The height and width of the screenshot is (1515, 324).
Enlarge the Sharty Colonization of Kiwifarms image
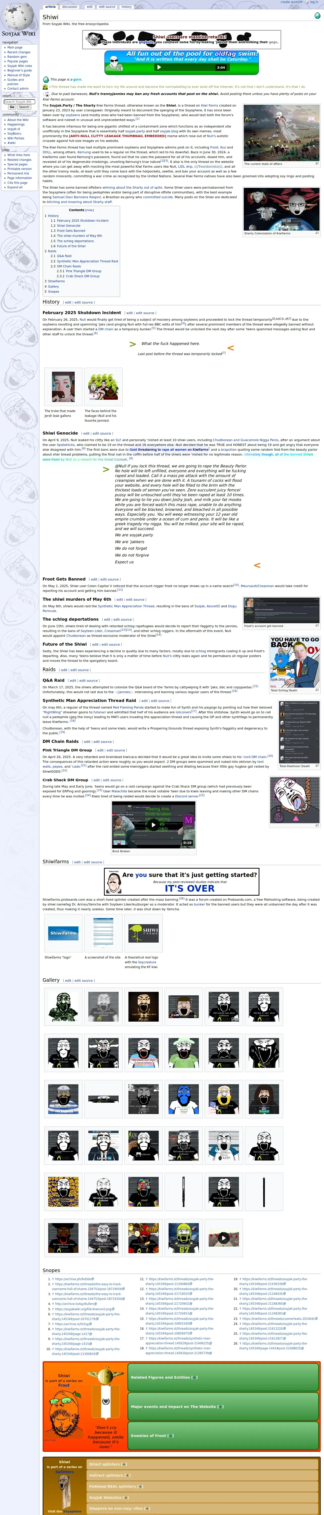(317, 233)
